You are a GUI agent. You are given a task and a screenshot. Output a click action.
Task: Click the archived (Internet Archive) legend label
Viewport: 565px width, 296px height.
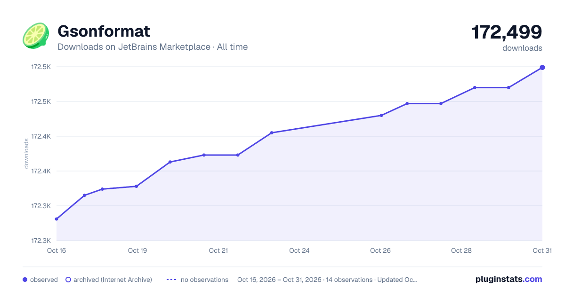(113, 280)
